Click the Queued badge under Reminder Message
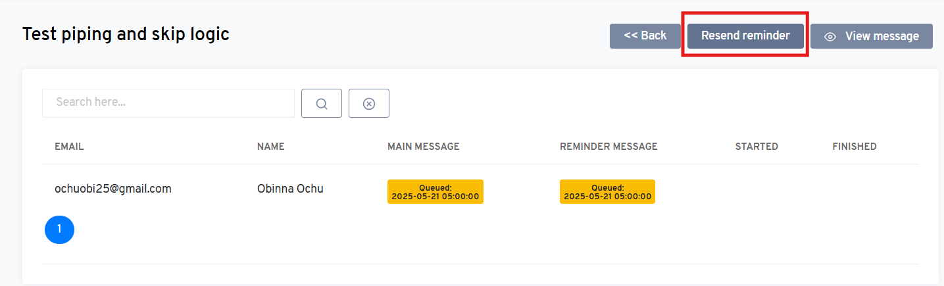The image size is (944, 286). pyautogui.click(x=607, y=191)
